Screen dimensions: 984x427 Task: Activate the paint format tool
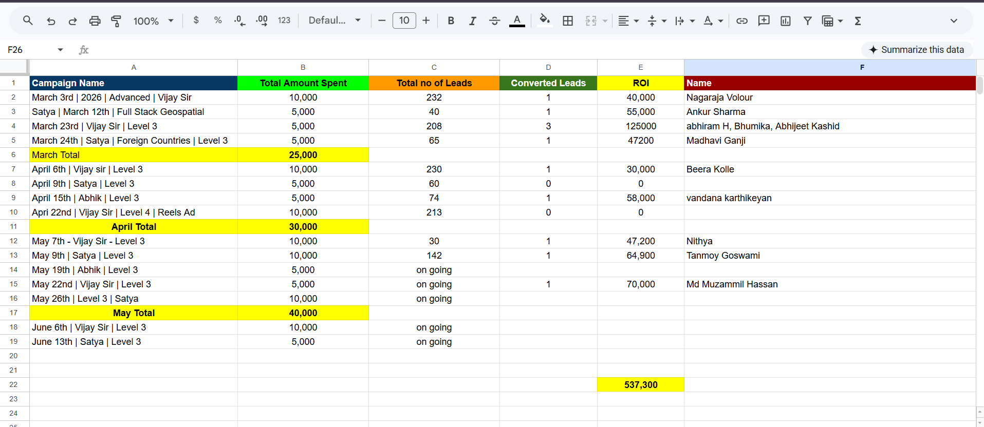click(x=117, y=21)
